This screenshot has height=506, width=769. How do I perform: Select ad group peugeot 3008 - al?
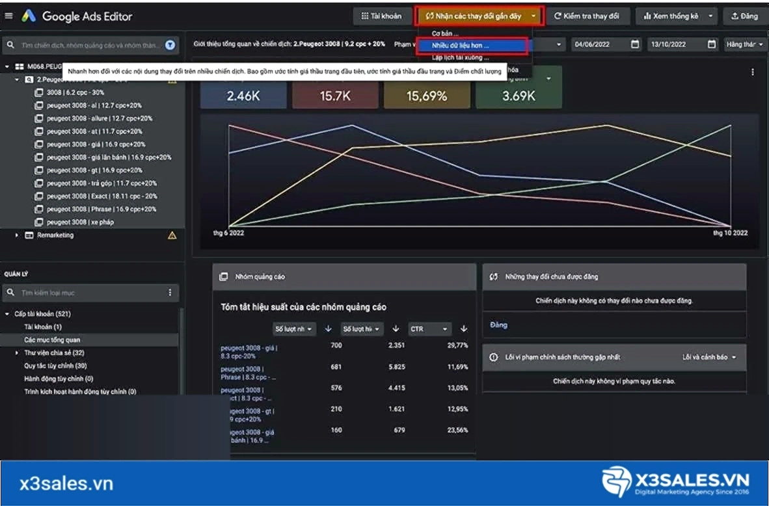tap(93, 105)
